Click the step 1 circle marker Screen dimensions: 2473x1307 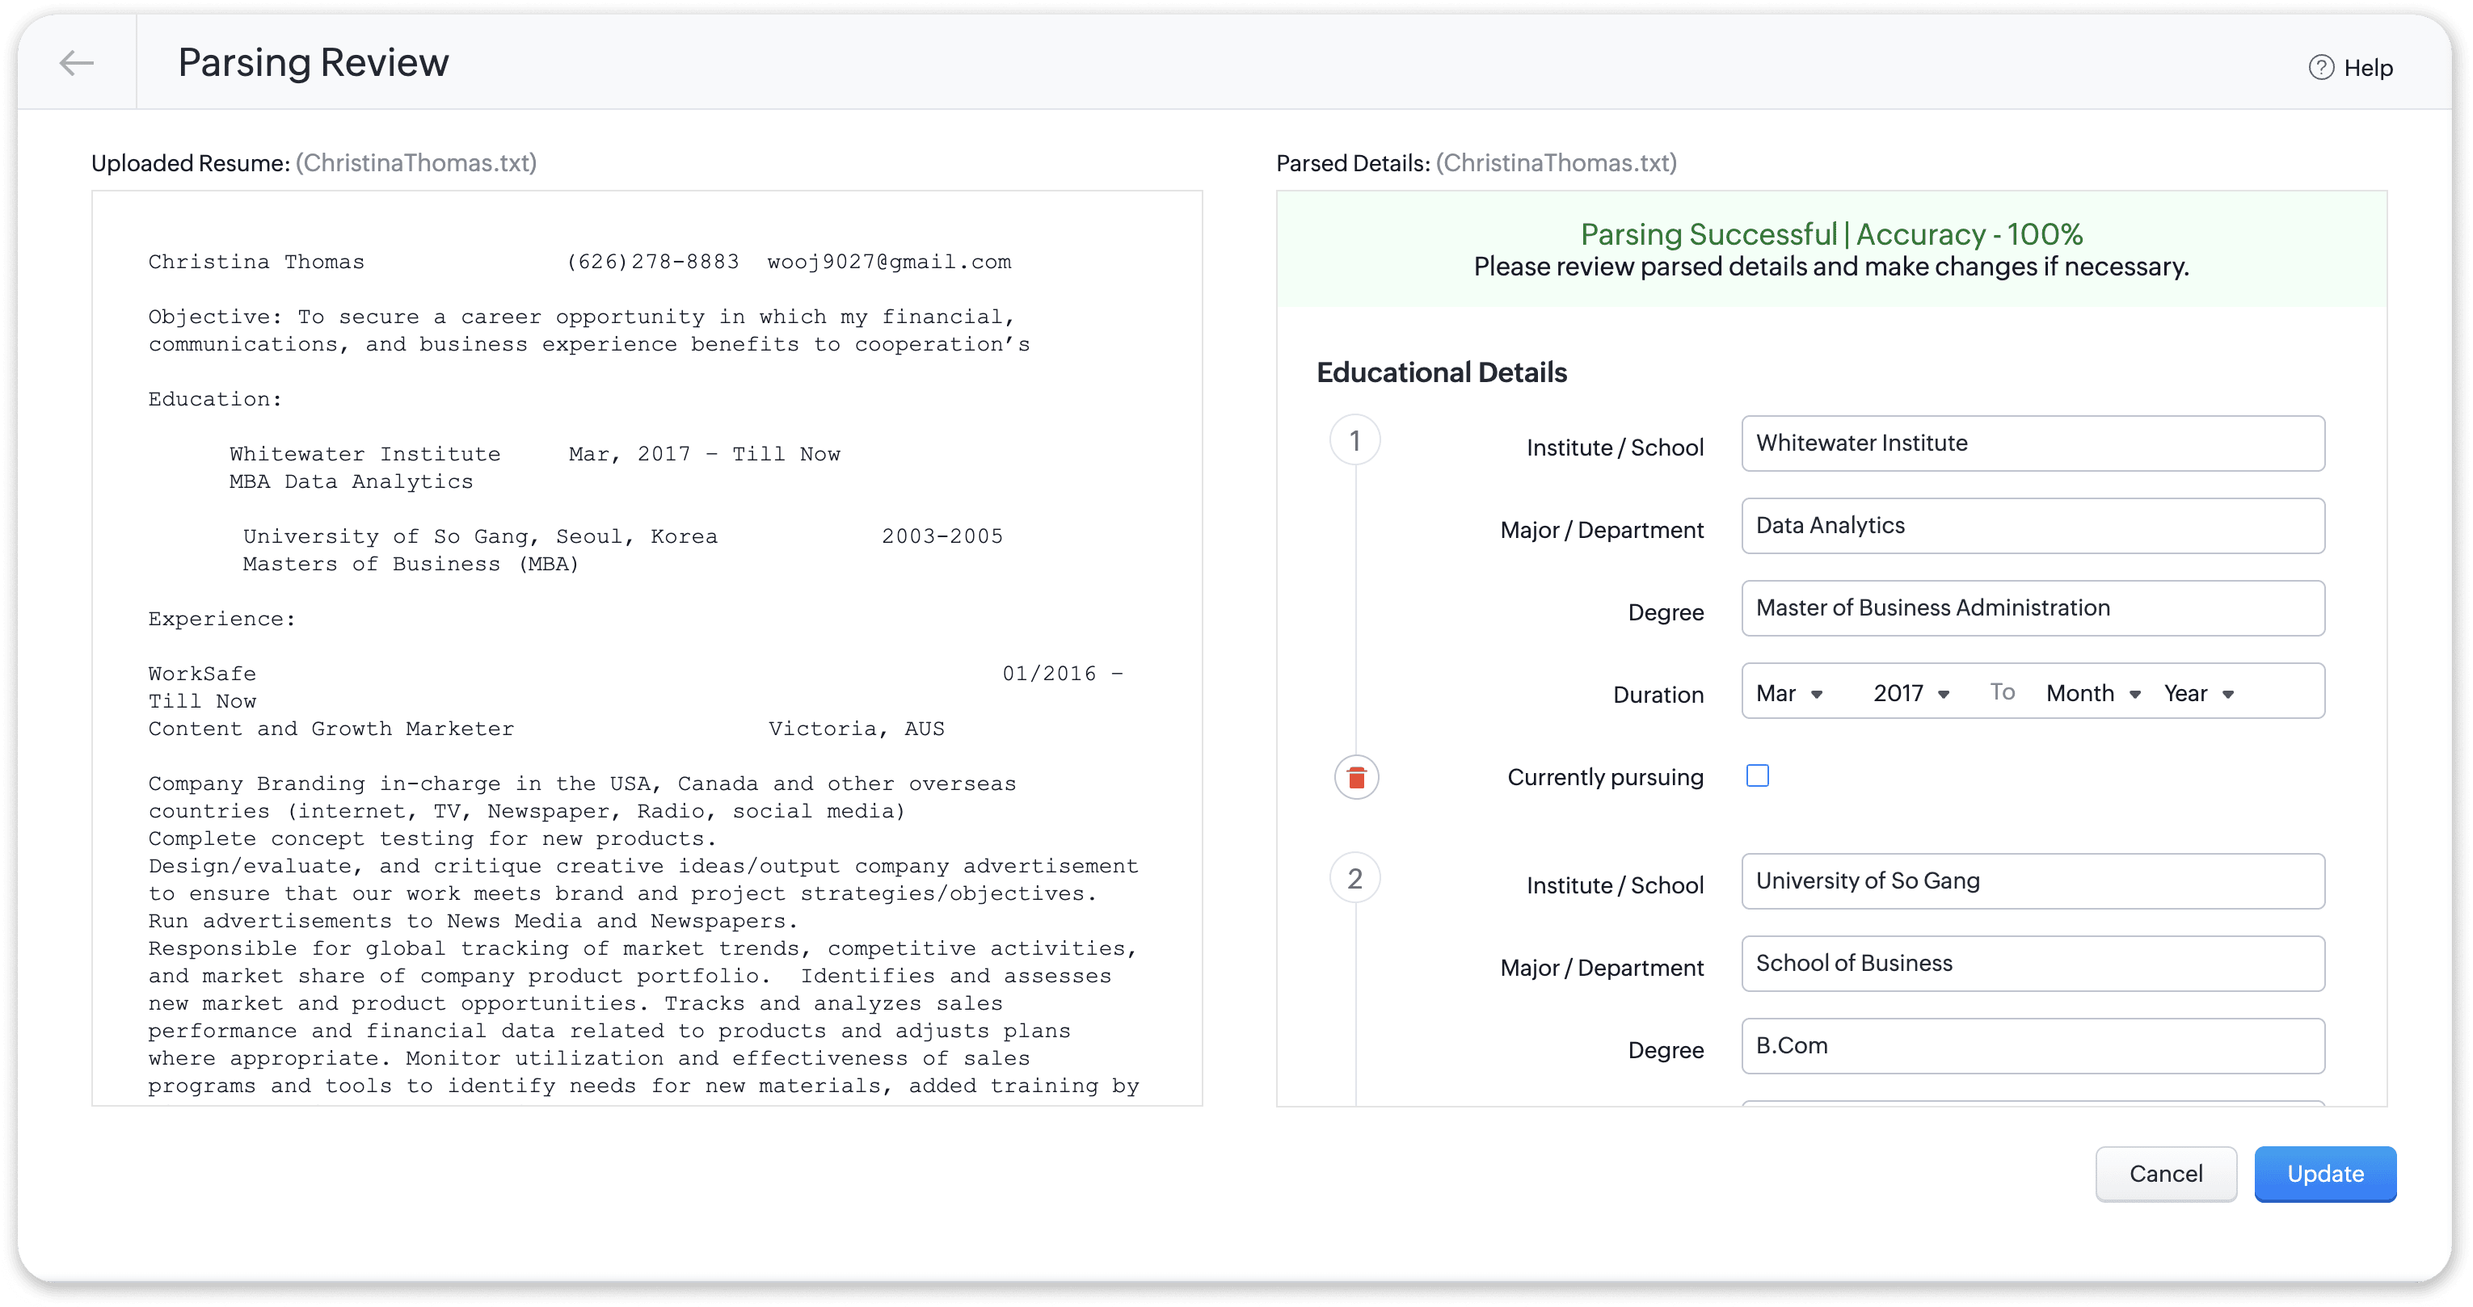click(x=1354, y=440)
